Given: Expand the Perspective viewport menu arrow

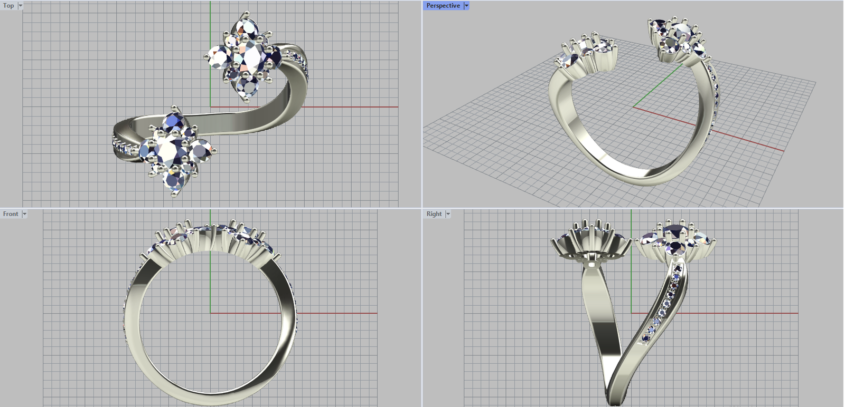Looking at the screenshot, I should (x=466, y=6).
